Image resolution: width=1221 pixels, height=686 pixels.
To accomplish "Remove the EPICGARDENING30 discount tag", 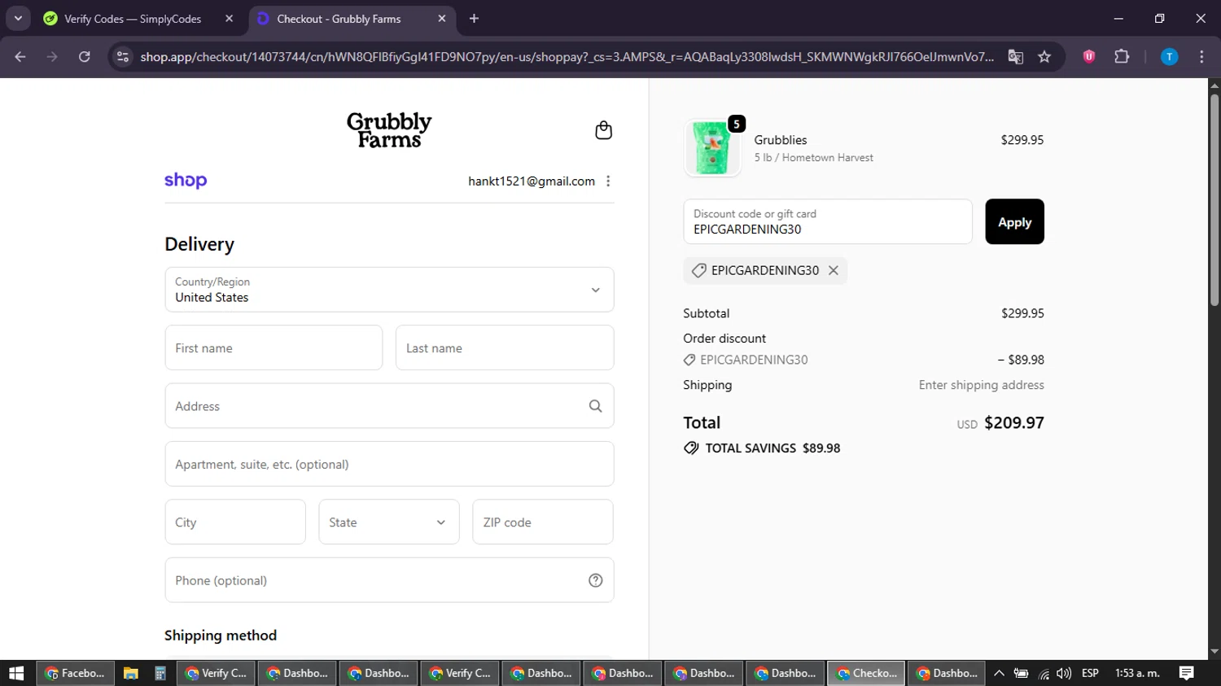I will (834, 270).
